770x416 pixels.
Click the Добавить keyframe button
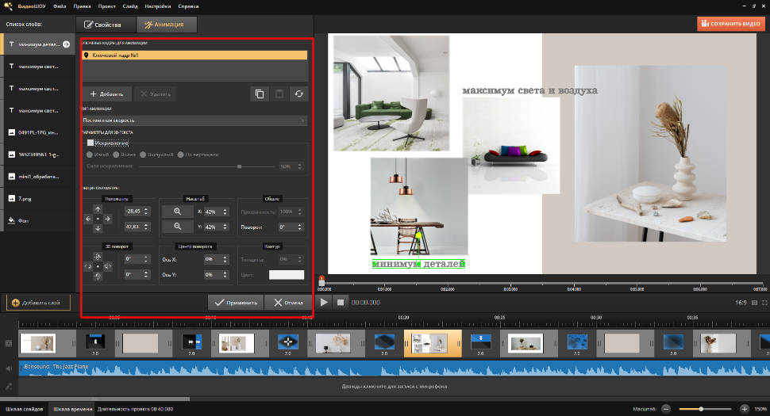click(107, 94)
